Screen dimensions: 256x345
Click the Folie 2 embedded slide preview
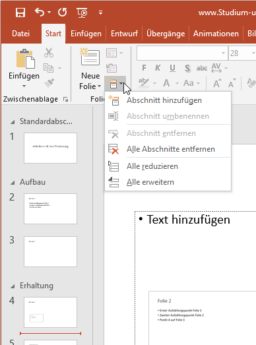click(202, 318)
